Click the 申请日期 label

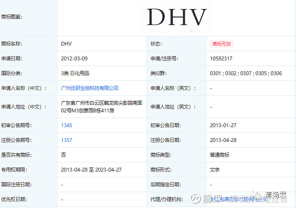click(12, 58)
